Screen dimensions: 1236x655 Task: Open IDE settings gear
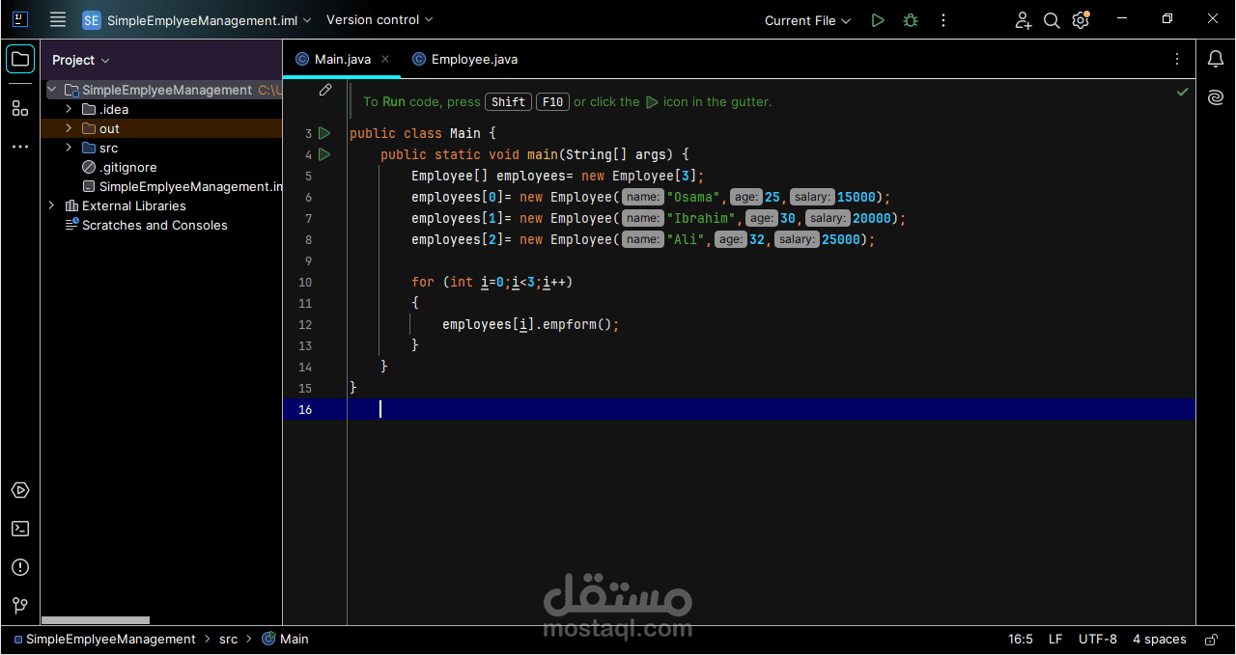click(x=1081, y=19)
